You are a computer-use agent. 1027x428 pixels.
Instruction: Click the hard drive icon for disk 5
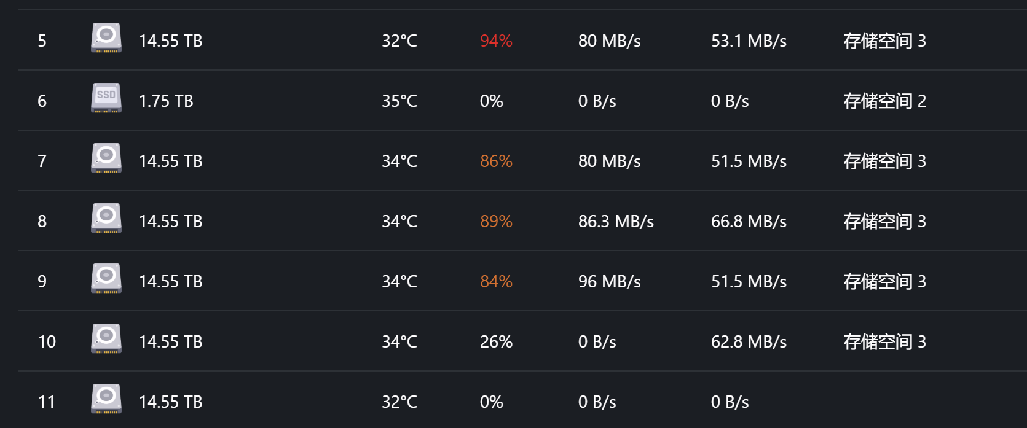pyautogui.click(x=106, y=38)
